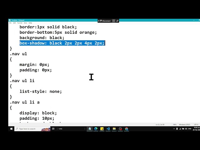The image size is (200, 150).
Task: Open the screen recorder app in taskbar
Action: 120,129
